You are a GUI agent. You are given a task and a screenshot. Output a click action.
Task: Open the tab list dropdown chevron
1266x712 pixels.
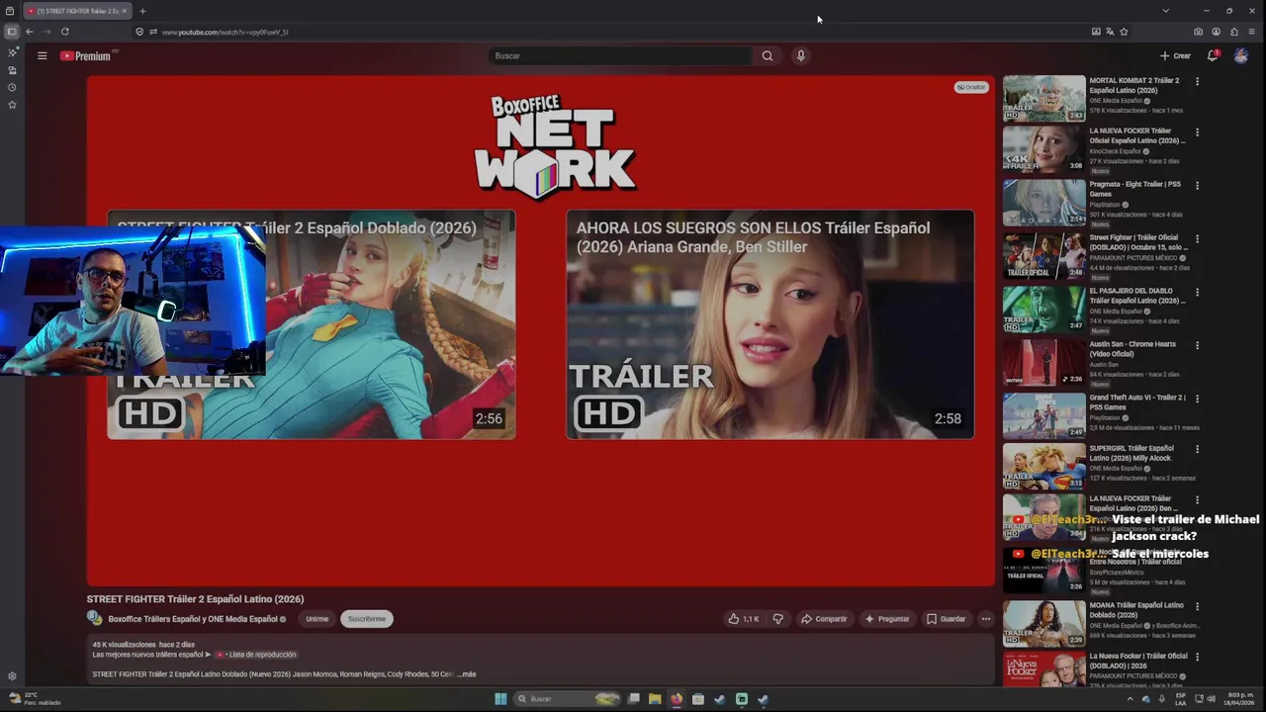(x=1165, y=11)
